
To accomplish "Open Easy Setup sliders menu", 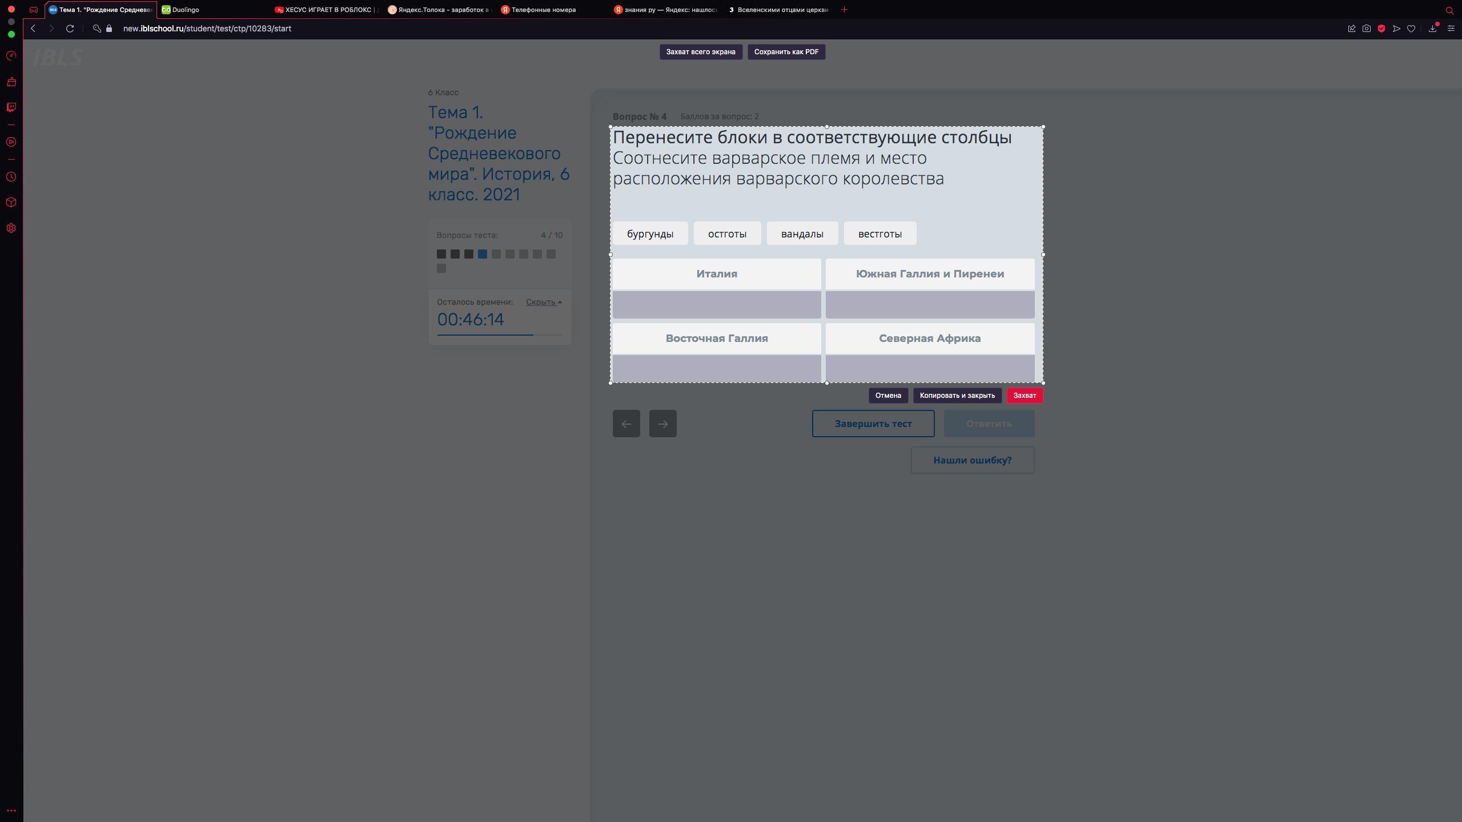I will tap(1451, 29).
